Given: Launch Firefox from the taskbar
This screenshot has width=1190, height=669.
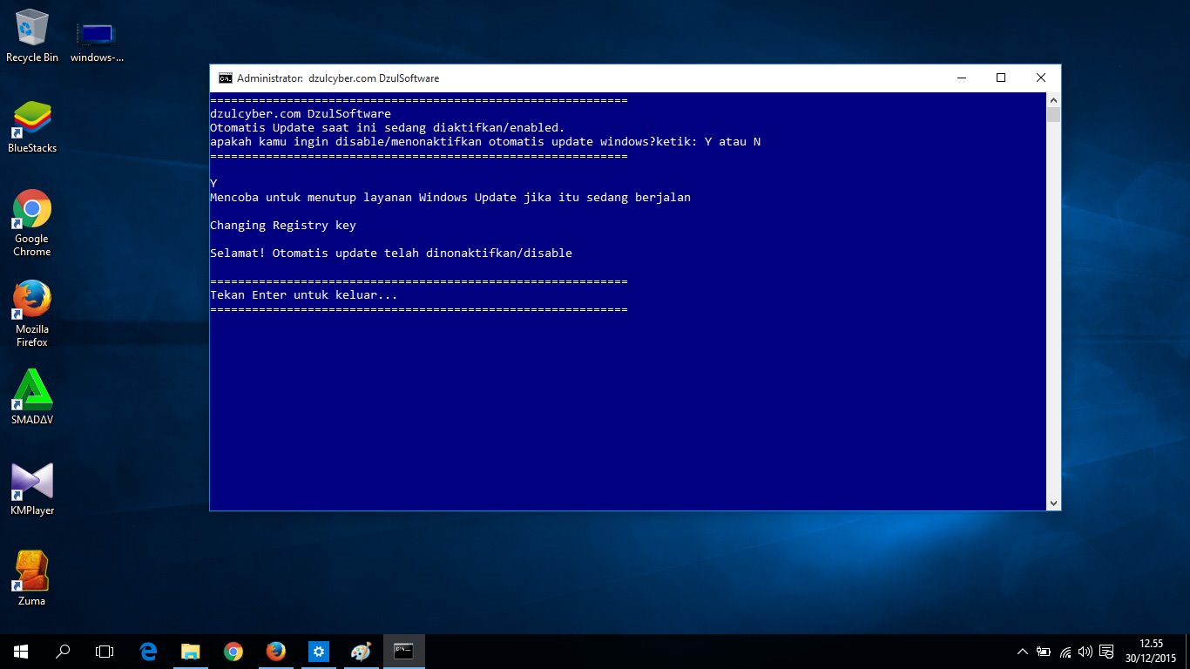Looking at the screenshot, I should pyautogui.click(x=275, y=651).
